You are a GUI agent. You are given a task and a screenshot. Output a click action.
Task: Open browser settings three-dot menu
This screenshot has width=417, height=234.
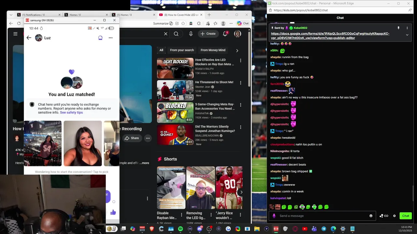coord(231,23)
